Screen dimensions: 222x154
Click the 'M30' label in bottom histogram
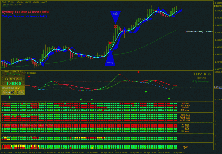[185, 147]
